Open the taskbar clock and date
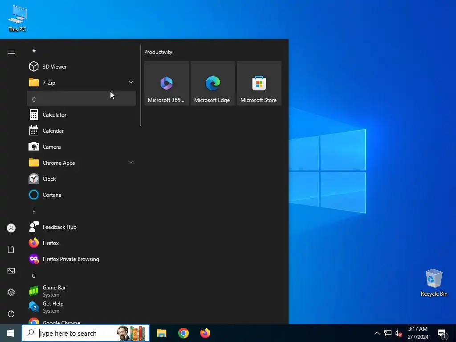Viewport: 456px width, 342px height. pyautogui.click(x=418, y=333)
